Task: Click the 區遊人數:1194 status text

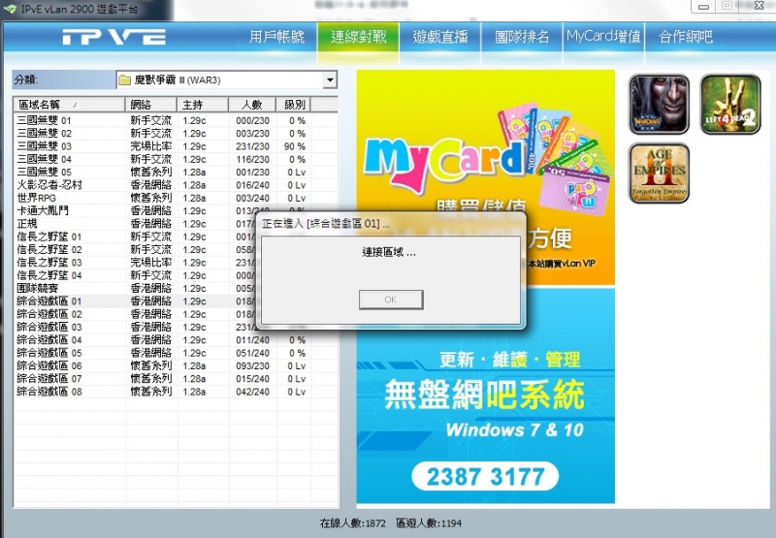Action: pyautogui.click(x=429, y=523)
